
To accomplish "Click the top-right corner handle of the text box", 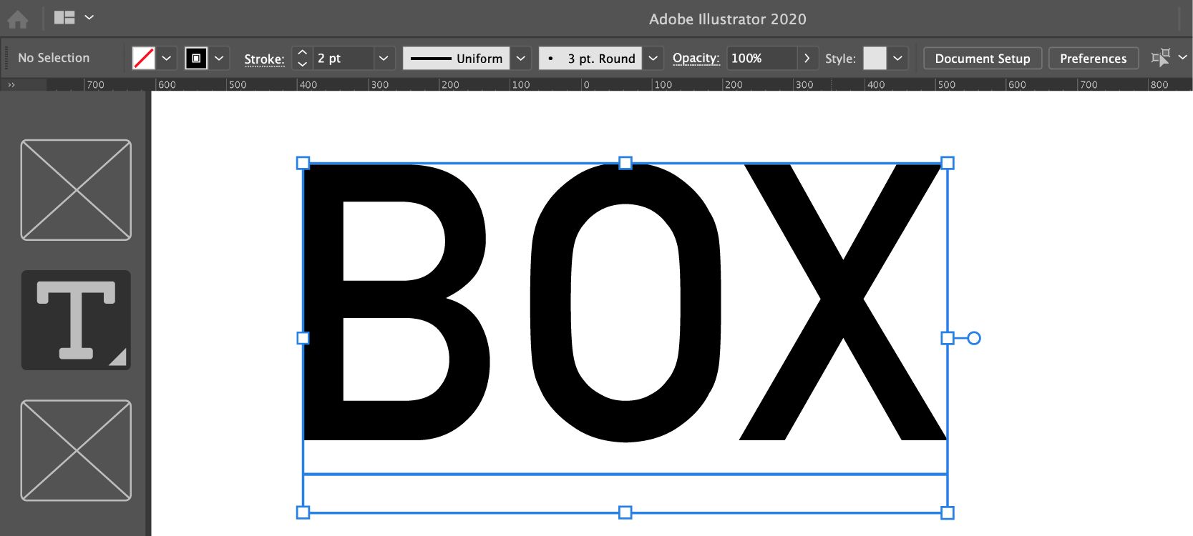I will pyautogui.click(x=948, y=163).
